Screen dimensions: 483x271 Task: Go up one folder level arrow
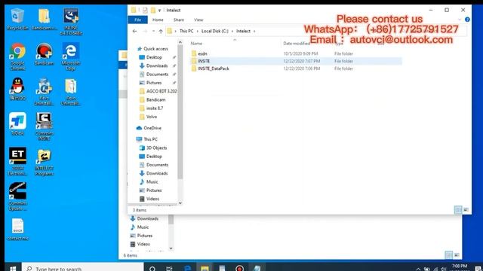(x=161, y=31)
